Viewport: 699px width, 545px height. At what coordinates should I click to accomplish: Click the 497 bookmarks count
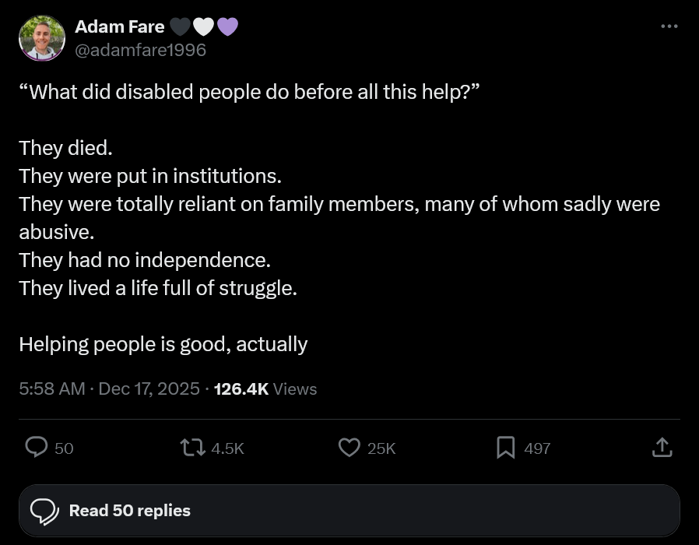pyautogui.click(x=537, y=448)
